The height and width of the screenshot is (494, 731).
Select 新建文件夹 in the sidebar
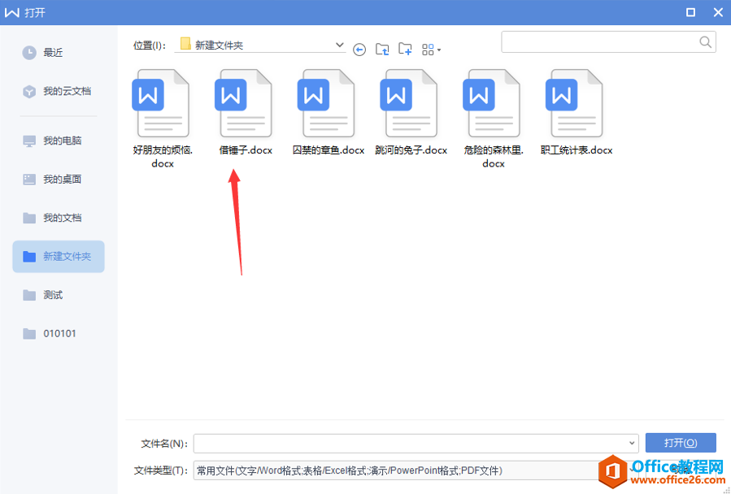[59, 256]
